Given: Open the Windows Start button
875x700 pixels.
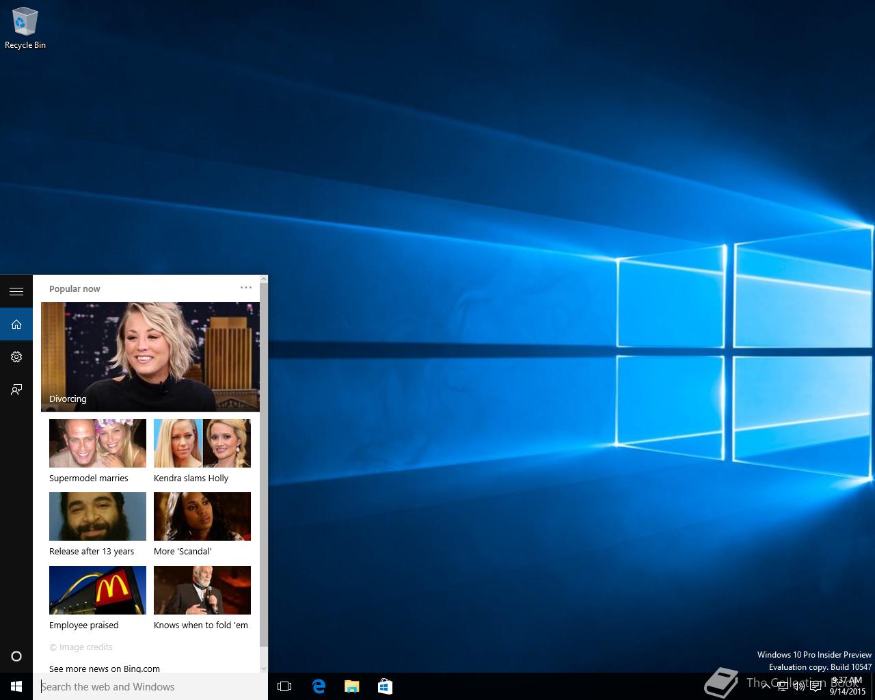Looking at the screenshot, I should [16, 686].
